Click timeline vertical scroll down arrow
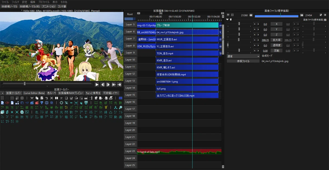The image size is (329, 170). pyautogui.click(x=223, y=166)
